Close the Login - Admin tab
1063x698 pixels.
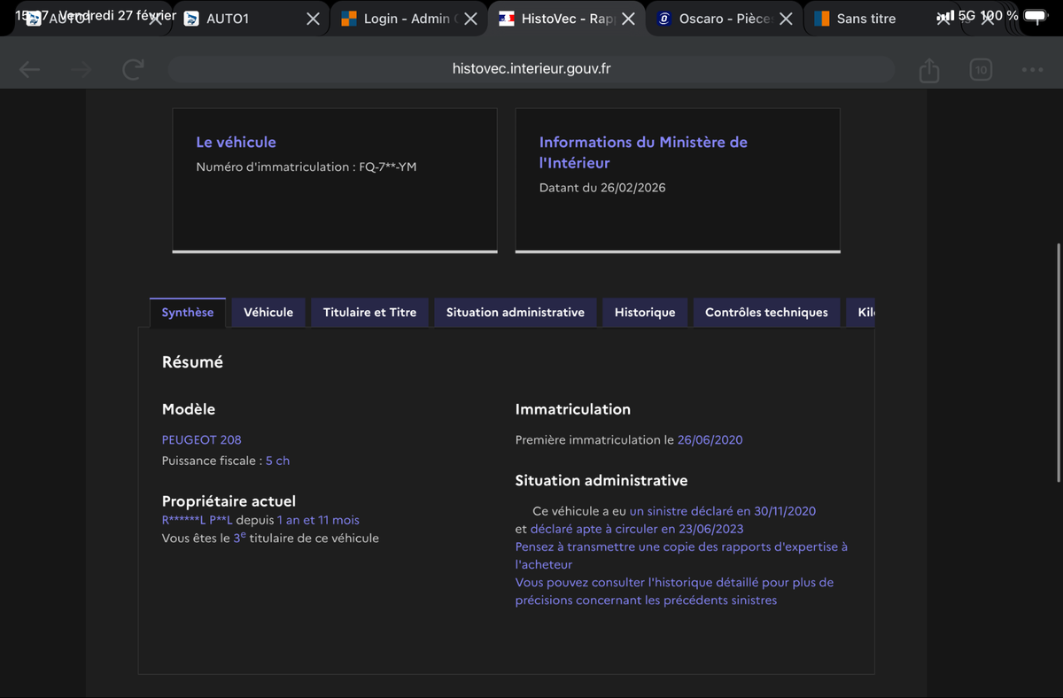pyautogui.click(x=470, y=19)
